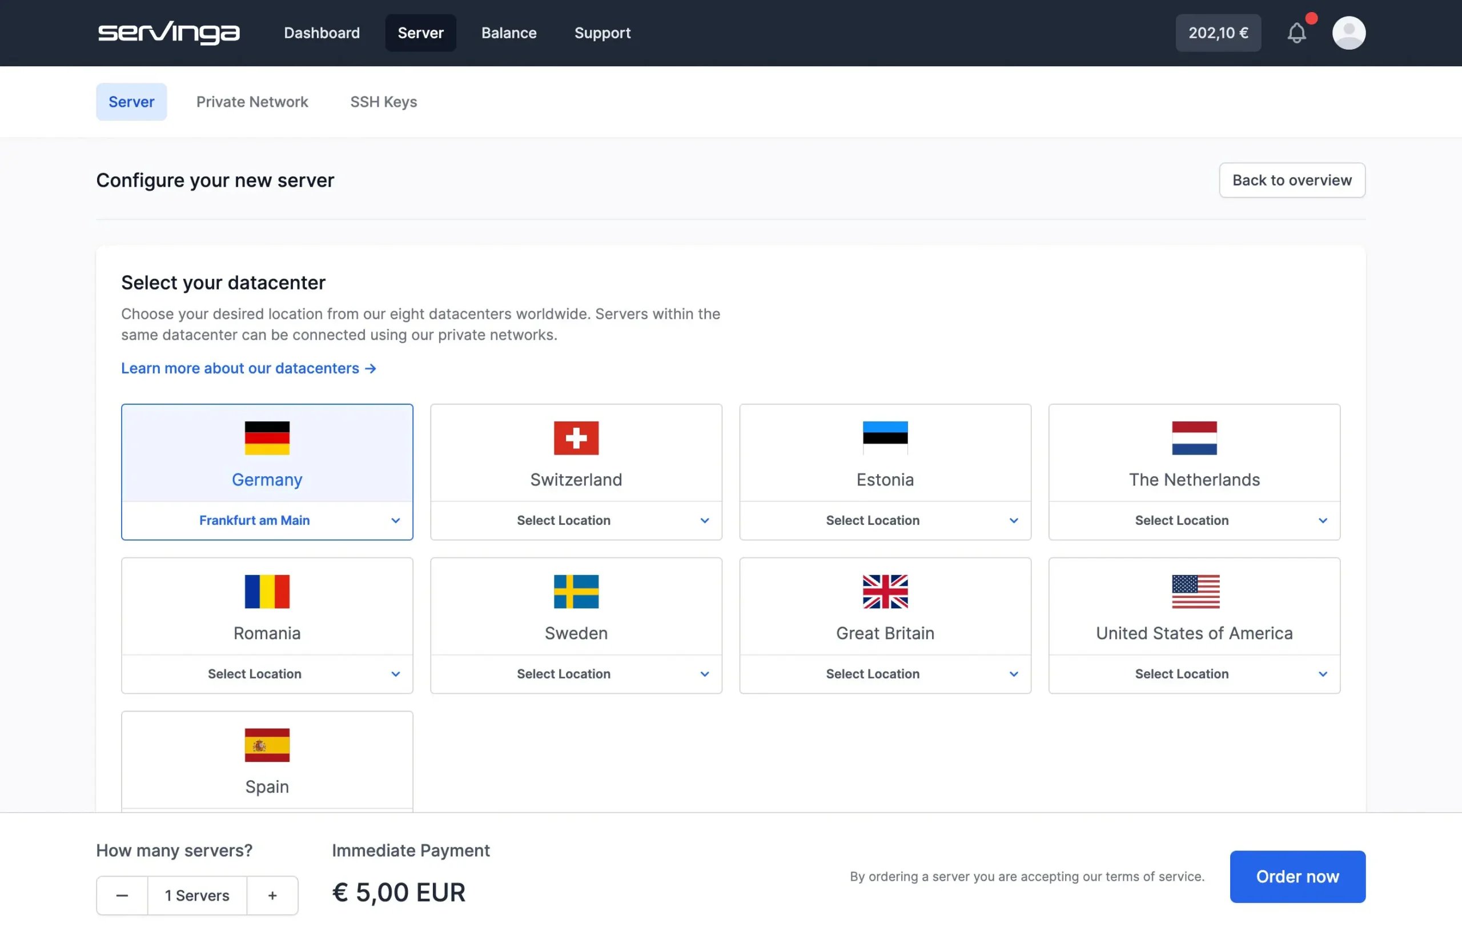The height and width of the screenshot is (940, 1462).
Task: Click the Great Britain country label
Action: [x=885, y=633]
